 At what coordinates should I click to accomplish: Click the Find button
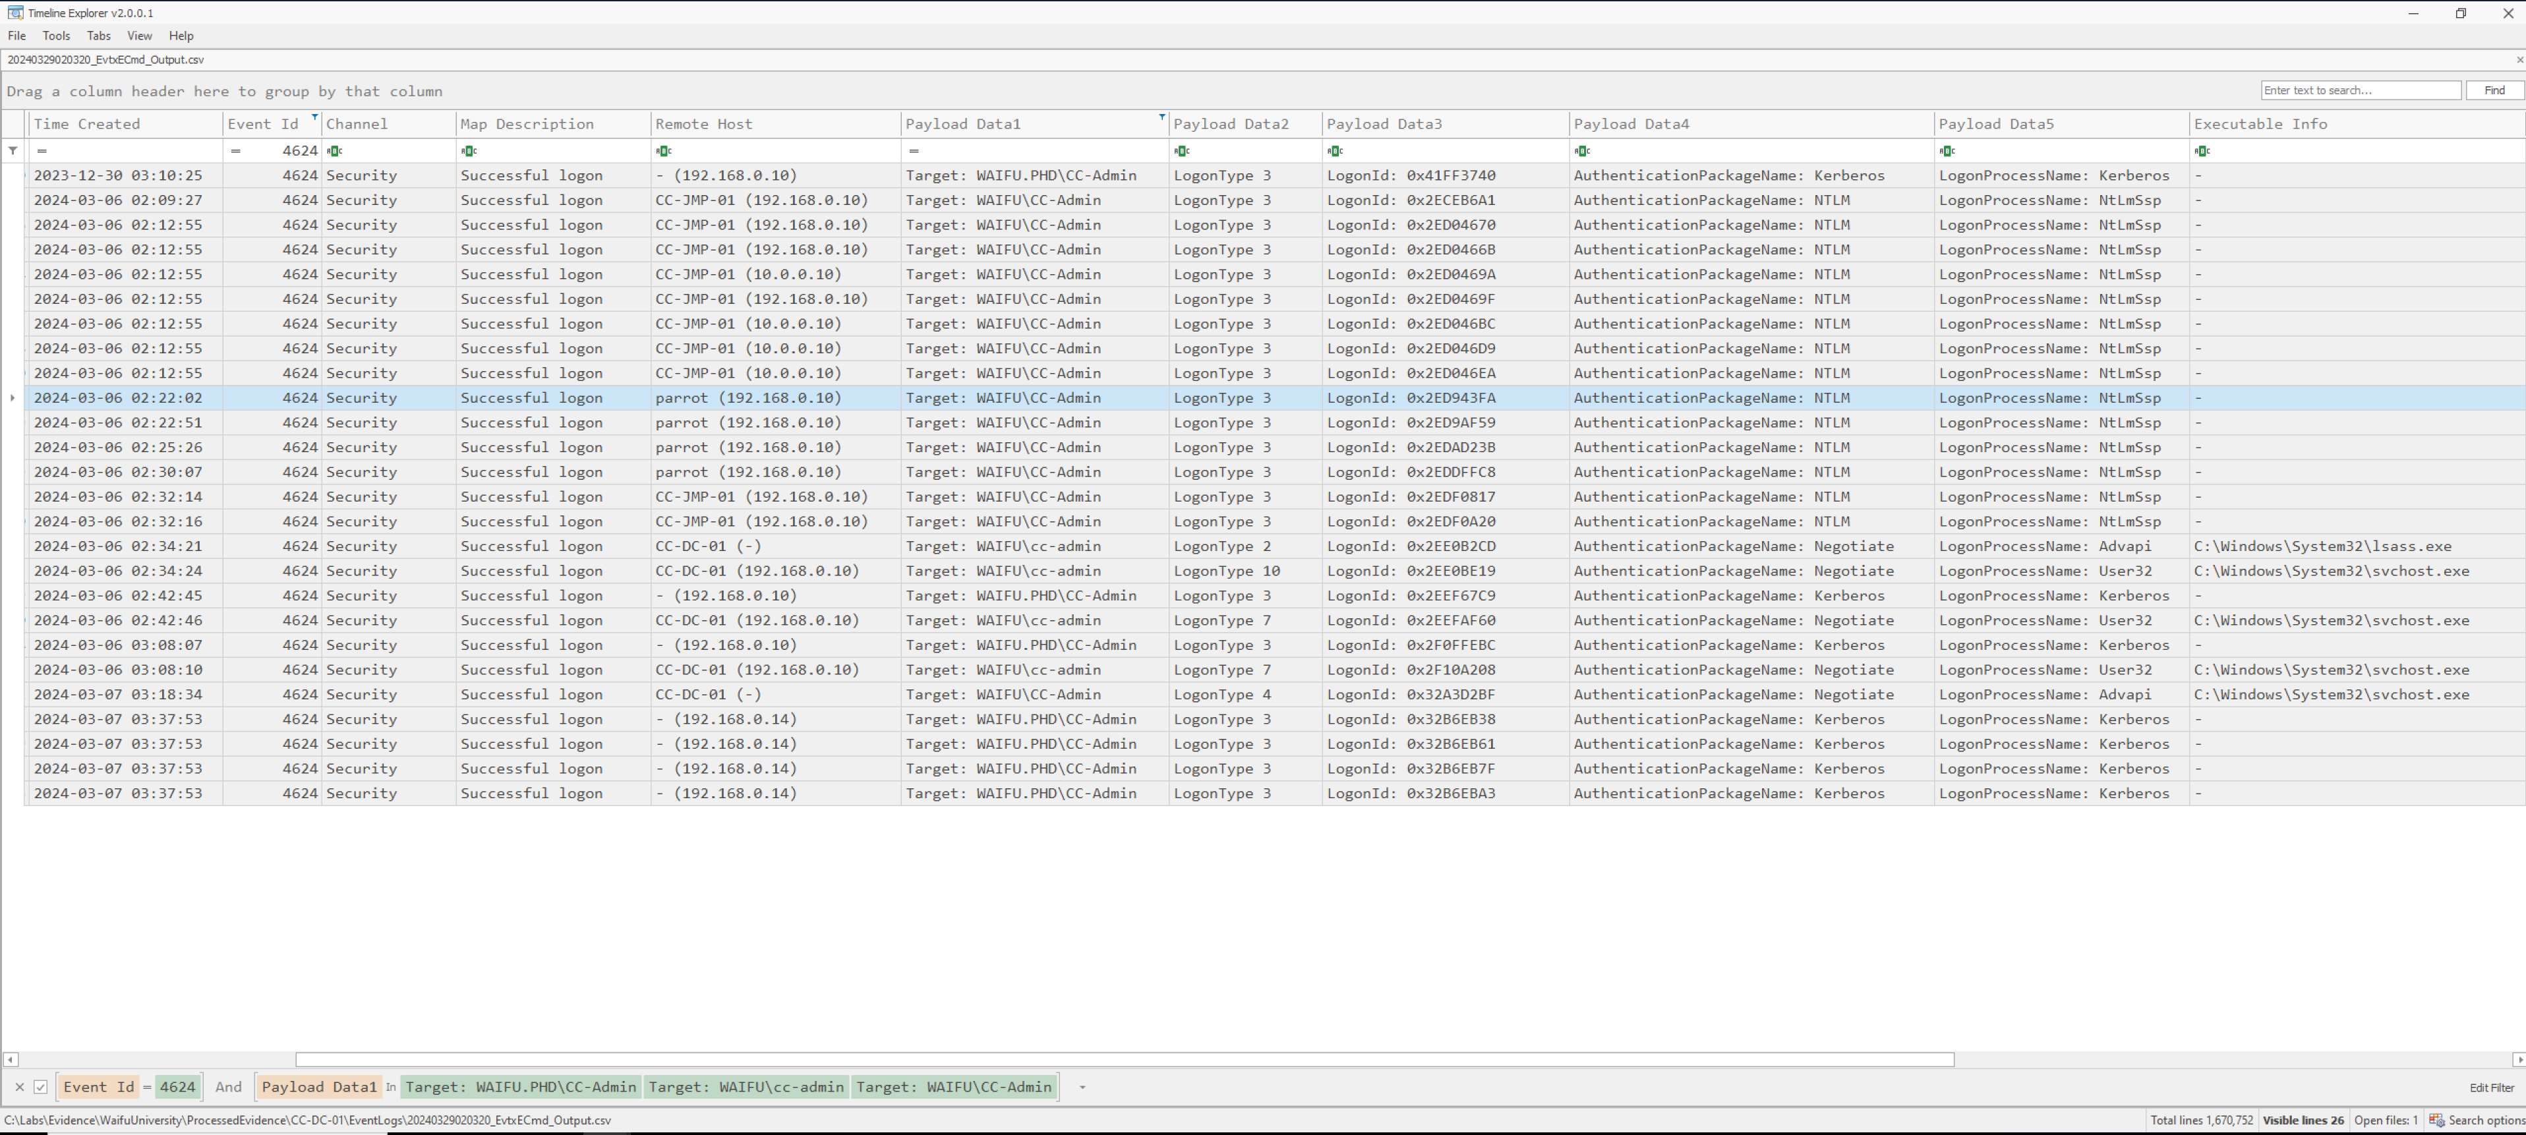pos(2492,89)
